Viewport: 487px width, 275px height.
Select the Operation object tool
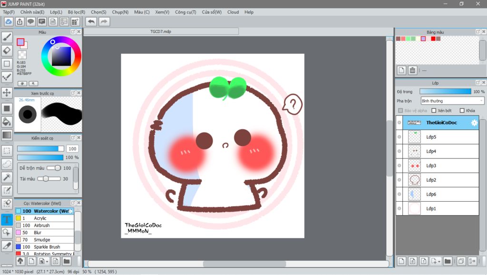7,233
